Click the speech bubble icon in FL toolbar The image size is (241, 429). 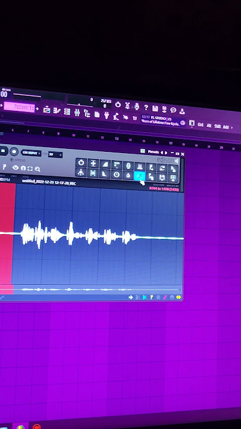point(173,110)
